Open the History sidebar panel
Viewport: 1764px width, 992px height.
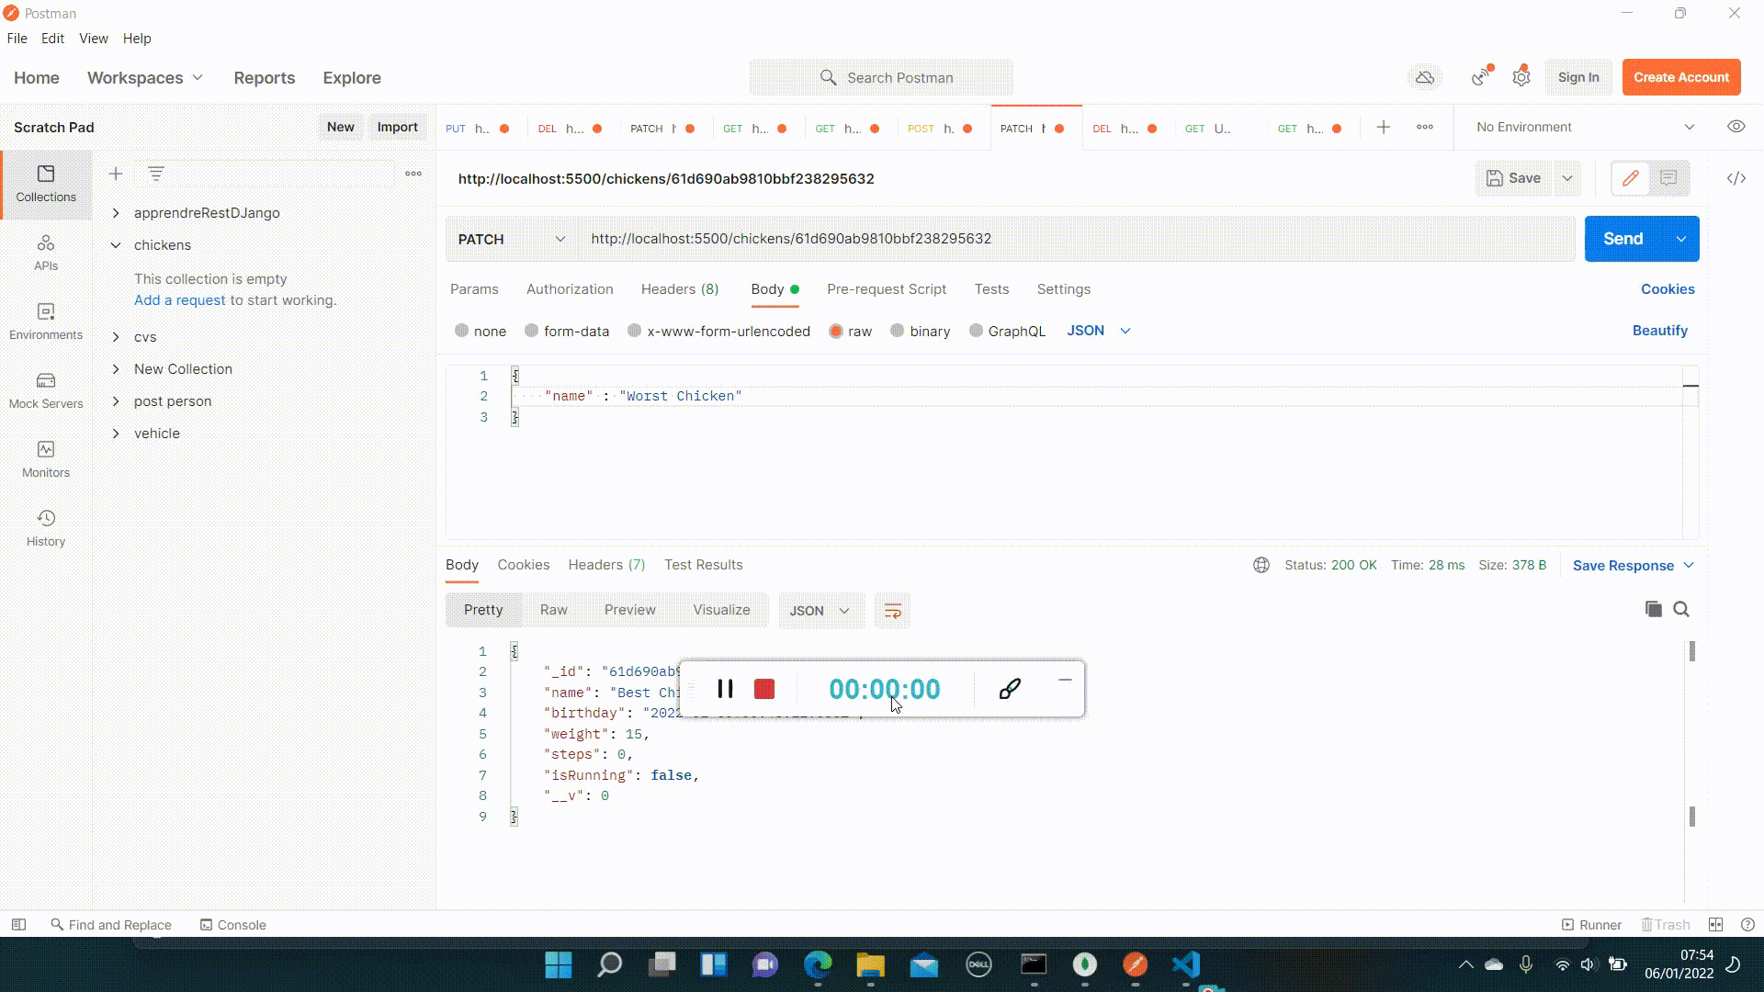click(x=45, y=526)
